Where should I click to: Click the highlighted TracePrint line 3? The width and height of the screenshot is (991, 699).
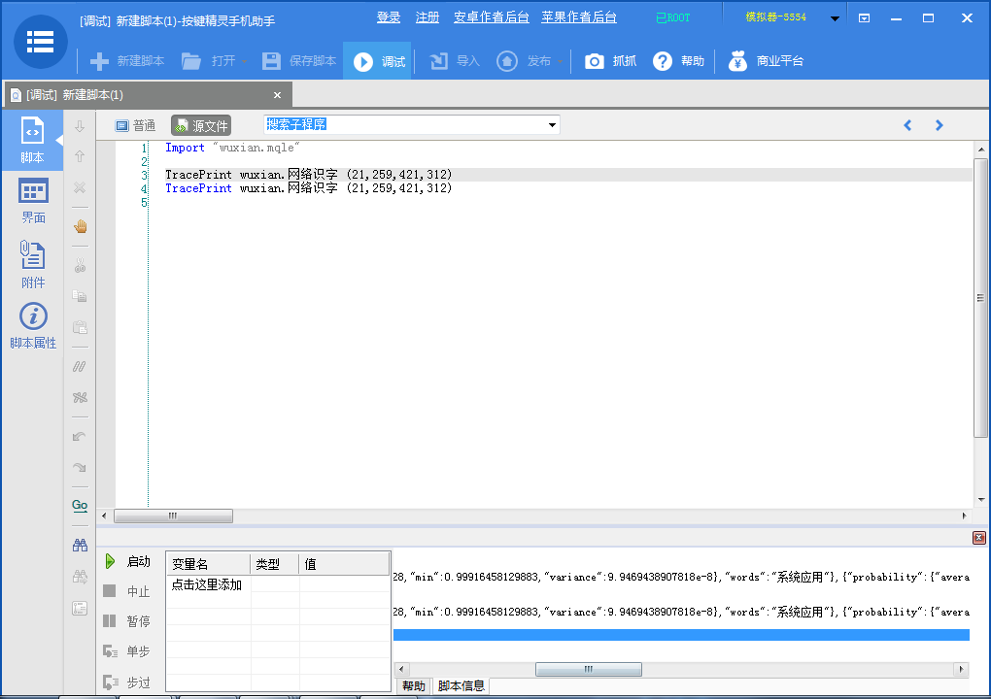(x=308, y=175)
